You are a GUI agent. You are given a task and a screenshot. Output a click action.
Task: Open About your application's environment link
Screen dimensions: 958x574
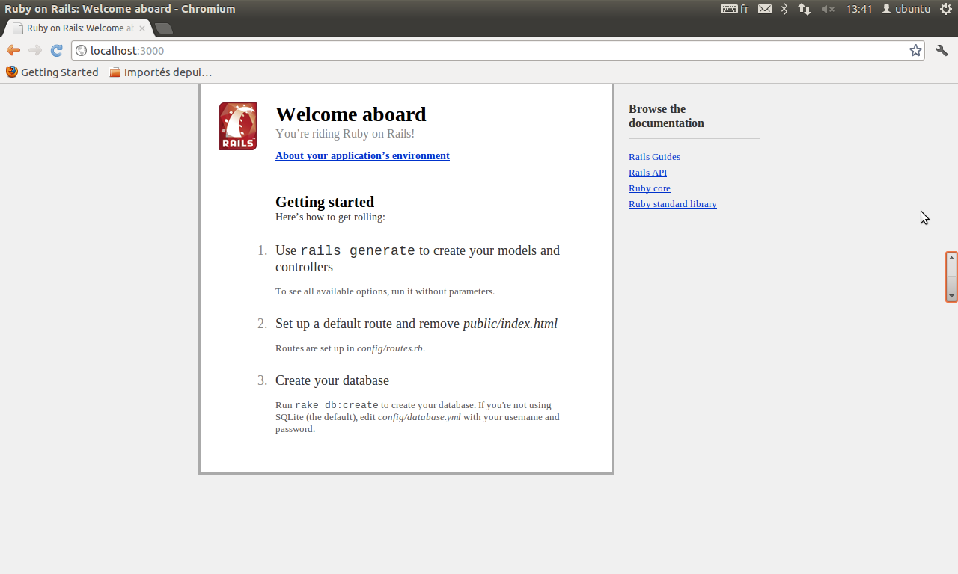[362, 155]
